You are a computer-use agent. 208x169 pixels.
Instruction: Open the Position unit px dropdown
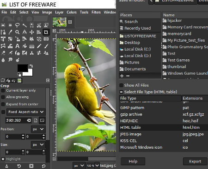point(38,129)
